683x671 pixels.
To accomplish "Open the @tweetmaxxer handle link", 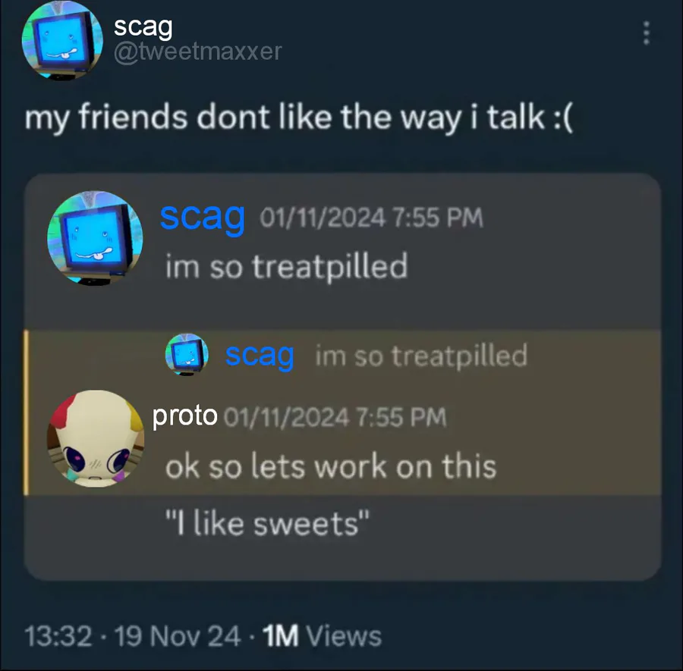I will [198, 52].
